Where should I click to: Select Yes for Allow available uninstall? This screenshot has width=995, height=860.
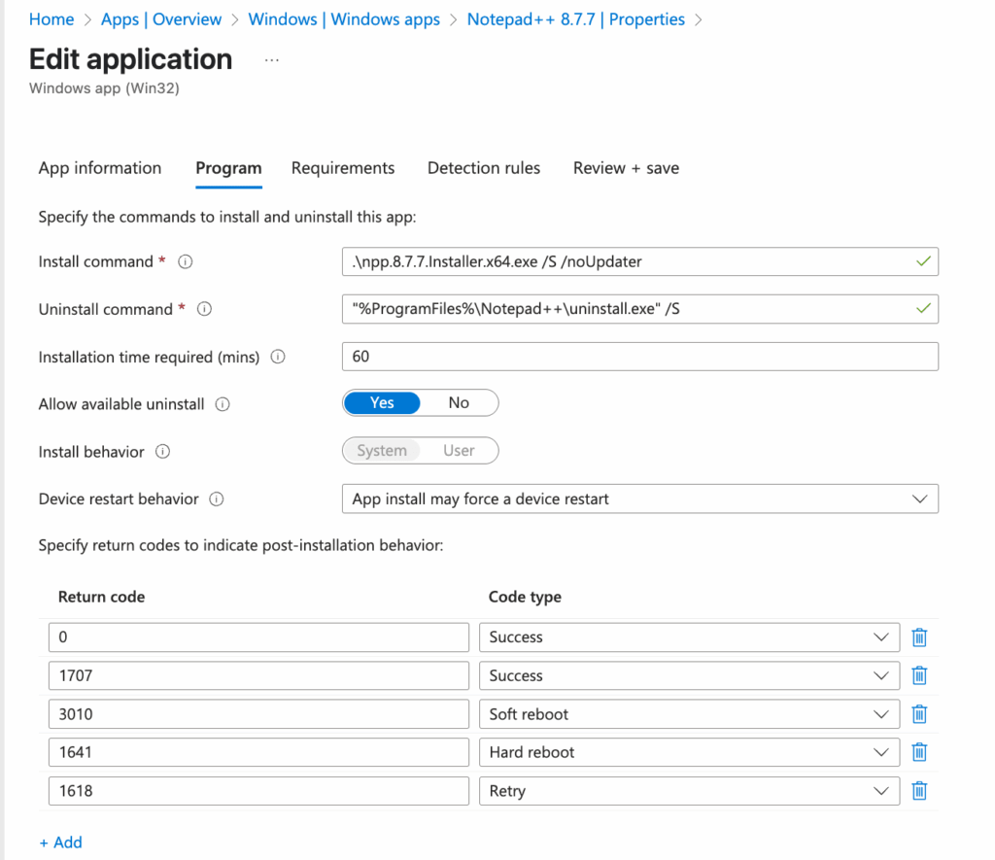coord(381,402)
